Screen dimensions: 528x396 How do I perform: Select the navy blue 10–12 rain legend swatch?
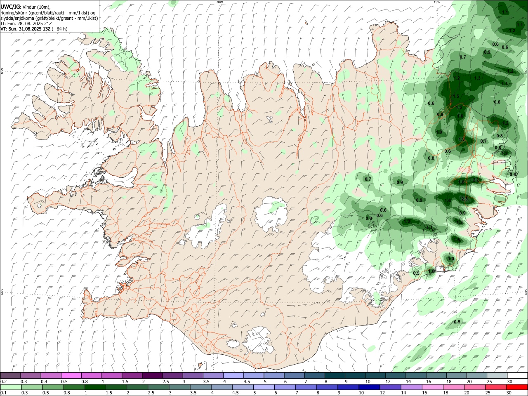point(368,387)
